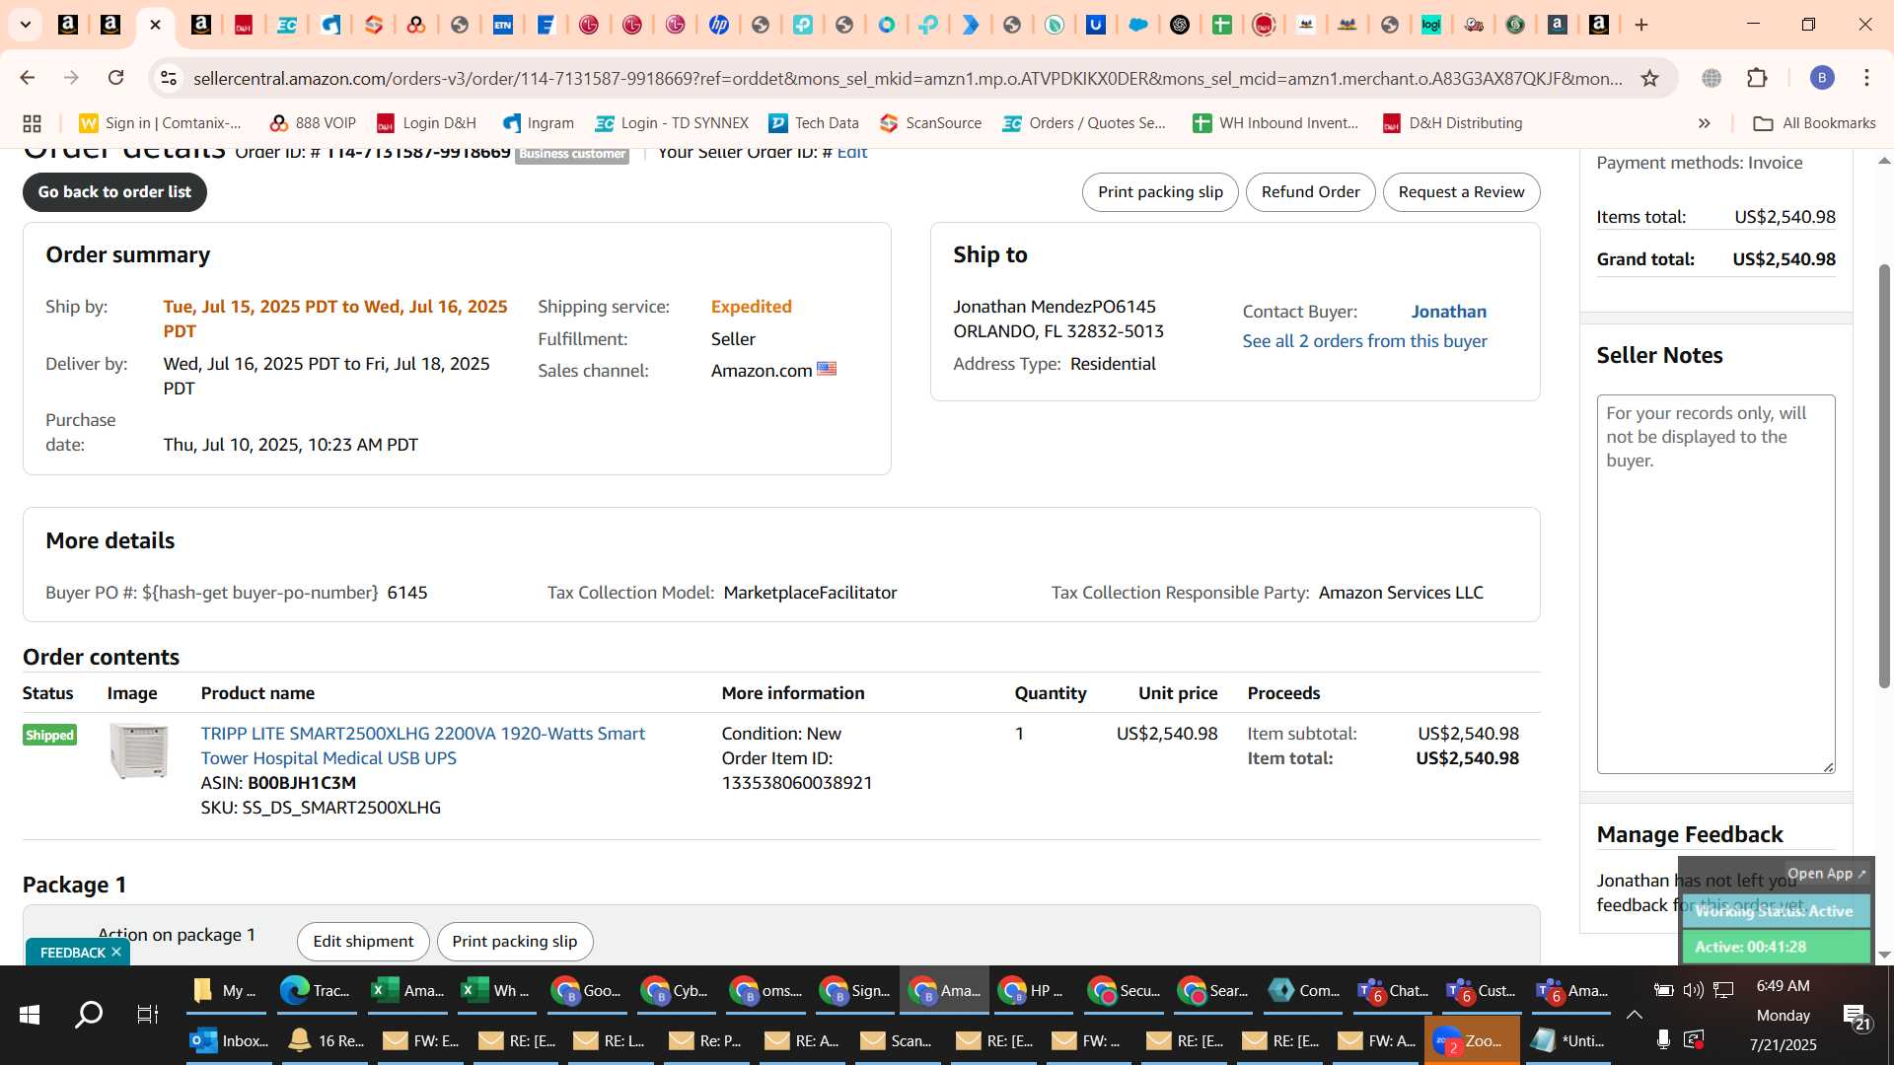The width and height of the screenshot is (1894, 1065).
Task: Click the page vertical scrollbar thumb
Action: coord(1884,475)
